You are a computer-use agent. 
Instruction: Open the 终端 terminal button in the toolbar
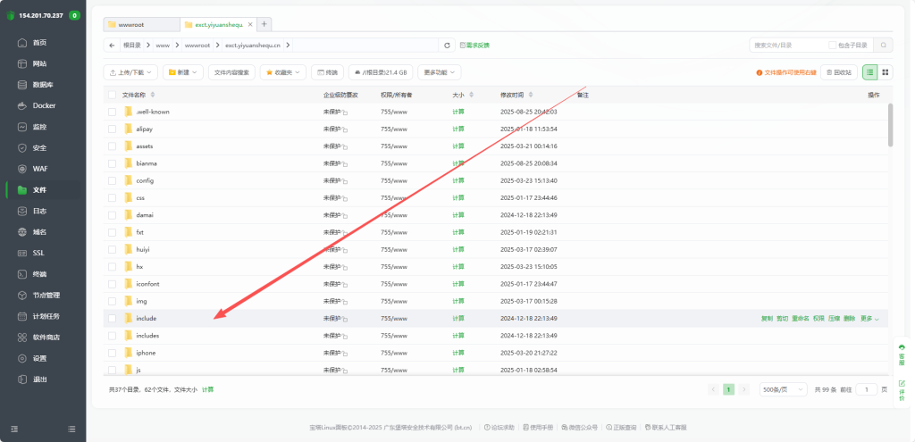[327, 72]
